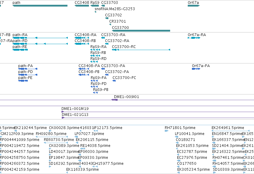This screenshot has width=254, height=174.
Task: Click the CO189271 EST label
Action: point(185,140)
